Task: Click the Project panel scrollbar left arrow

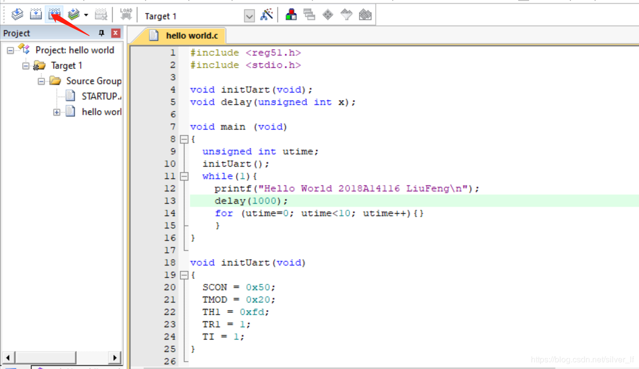Action: point(8,357)
